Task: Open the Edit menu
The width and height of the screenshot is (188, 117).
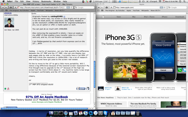Action: [22, 1]
